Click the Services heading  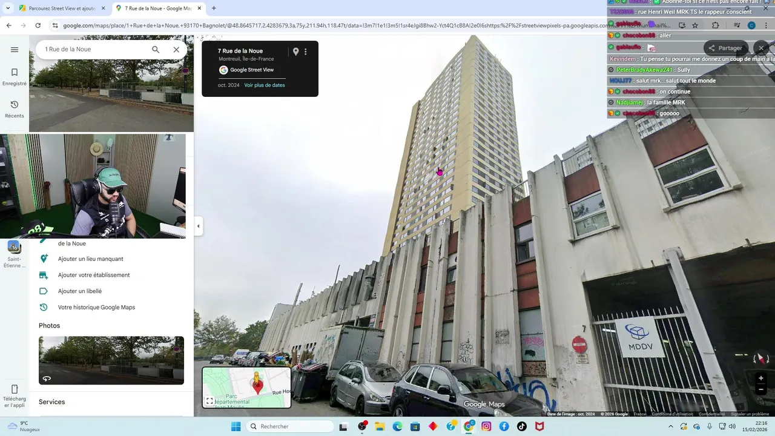[51, 402]
